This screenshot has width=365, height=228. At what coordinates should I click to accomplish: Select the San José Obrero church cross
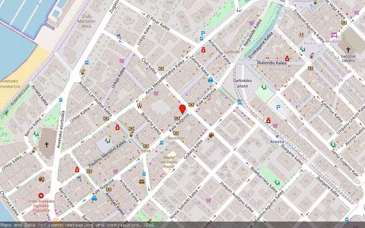coord(348,49)
